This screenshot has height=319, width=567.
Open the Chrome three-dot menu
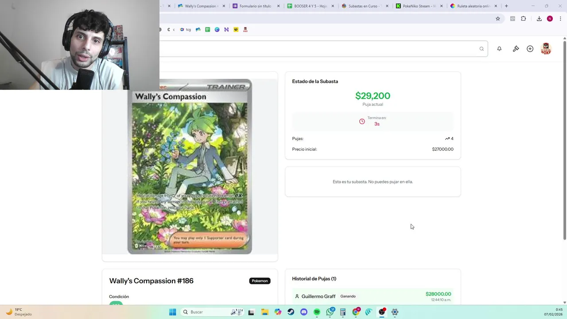(560, 19)
